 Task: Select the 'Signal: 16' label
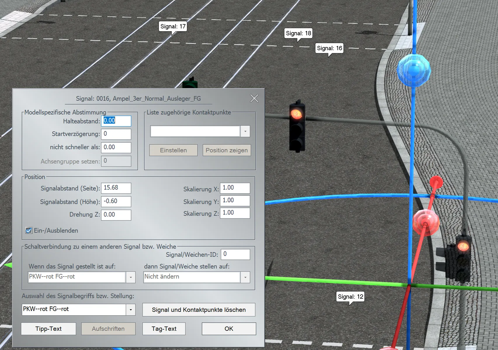329,48
